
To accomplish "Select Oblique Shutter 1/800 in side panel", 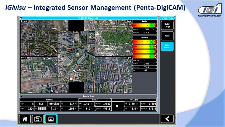I will 145,64.
